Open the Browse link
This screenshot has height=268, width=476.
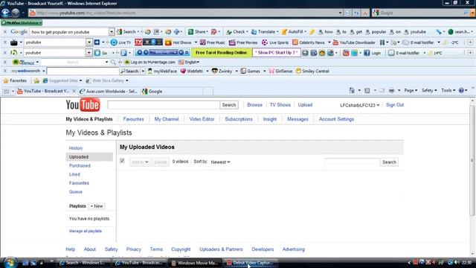pyautogui.click(x=254, y=105)
